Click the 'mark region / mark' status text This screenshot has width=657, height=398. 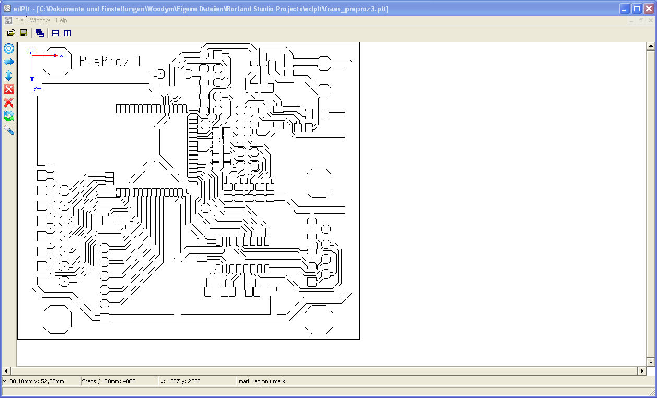tap(262, 381)
